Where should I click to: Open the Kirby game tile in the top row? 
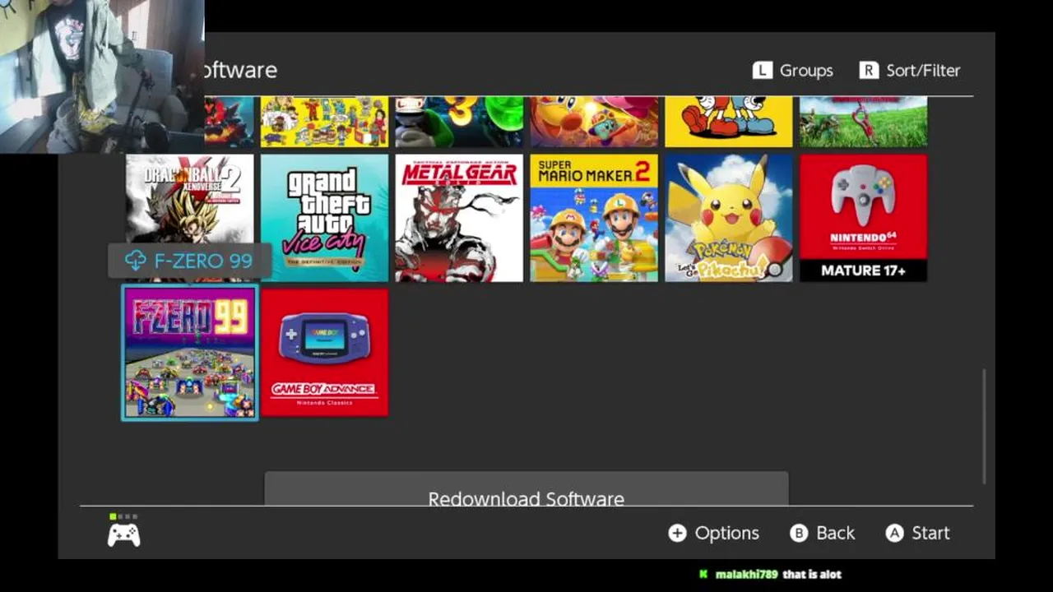pos(594,122)
